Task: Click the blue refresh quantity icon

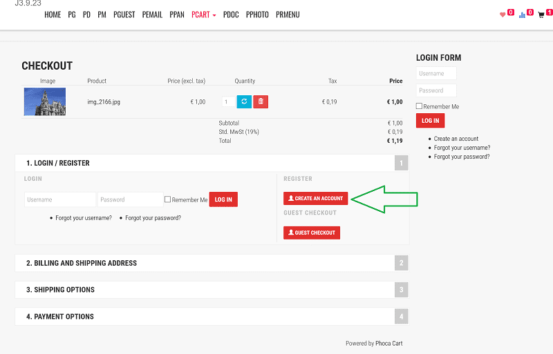Action: [x=244, y=101]
